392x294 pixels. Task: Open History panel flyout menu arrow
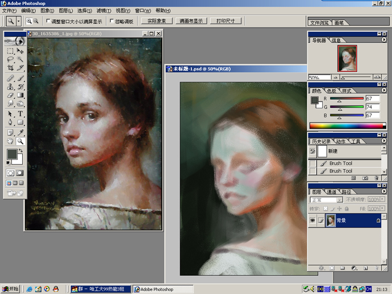383,141
